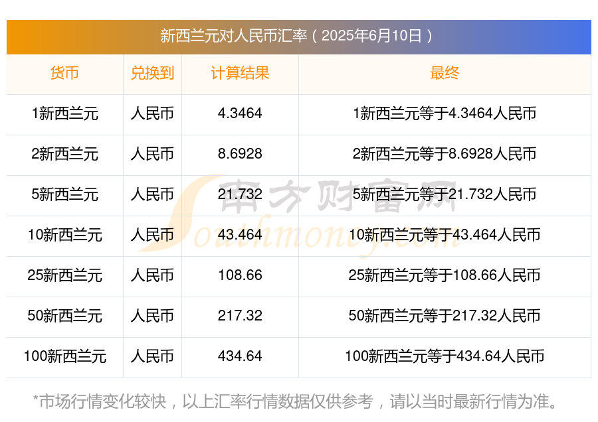Click '2新西兰元等于8.6928人民币'
The height and width of the screenshot is (422, 598).
coord(445,154)
